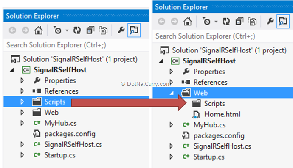Click Collapse All icon in left panel

pyautogui.click(x=90, y=30)
